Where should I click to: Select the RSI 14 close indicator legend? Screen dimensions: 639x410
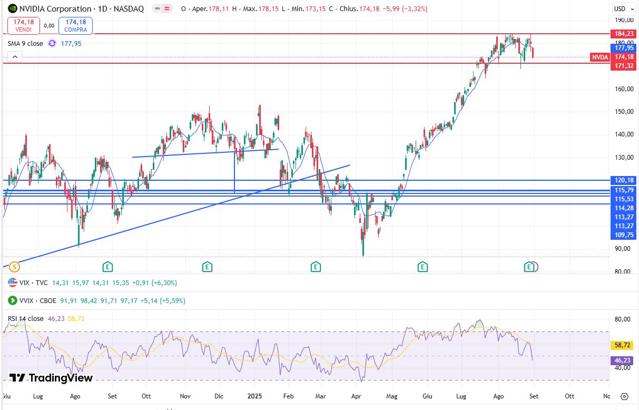point(25,318)
